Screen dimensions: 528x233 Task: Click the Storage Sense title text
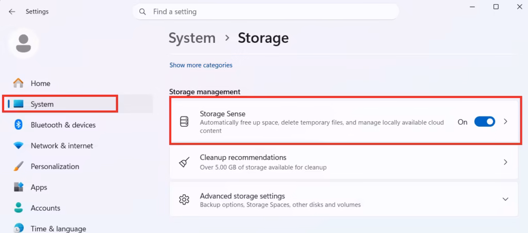[223, 114]
